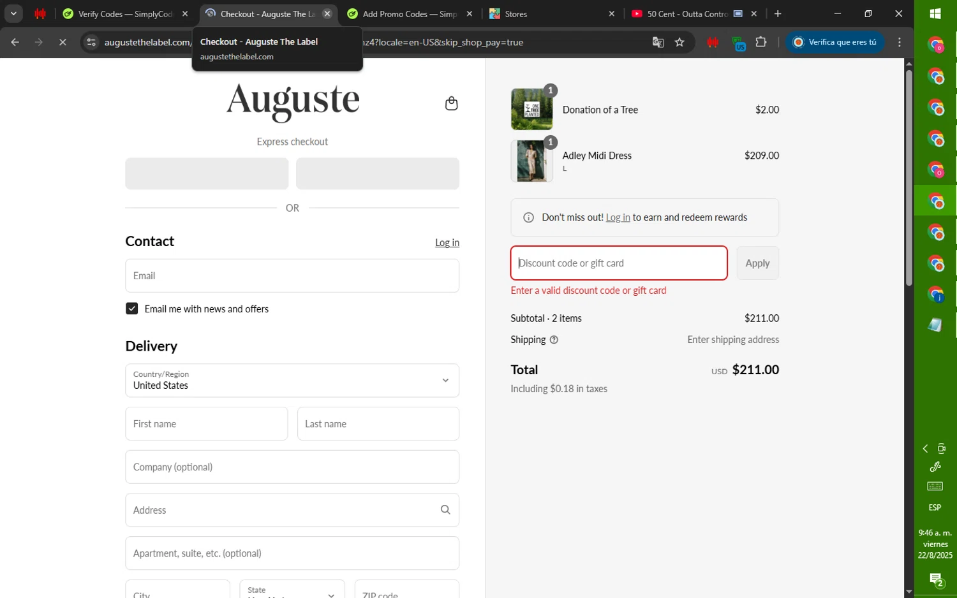Open a new tab with plus button

[777, 13]
